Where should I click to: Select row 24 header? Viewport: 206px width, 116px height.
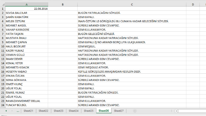tap(3, 105)
